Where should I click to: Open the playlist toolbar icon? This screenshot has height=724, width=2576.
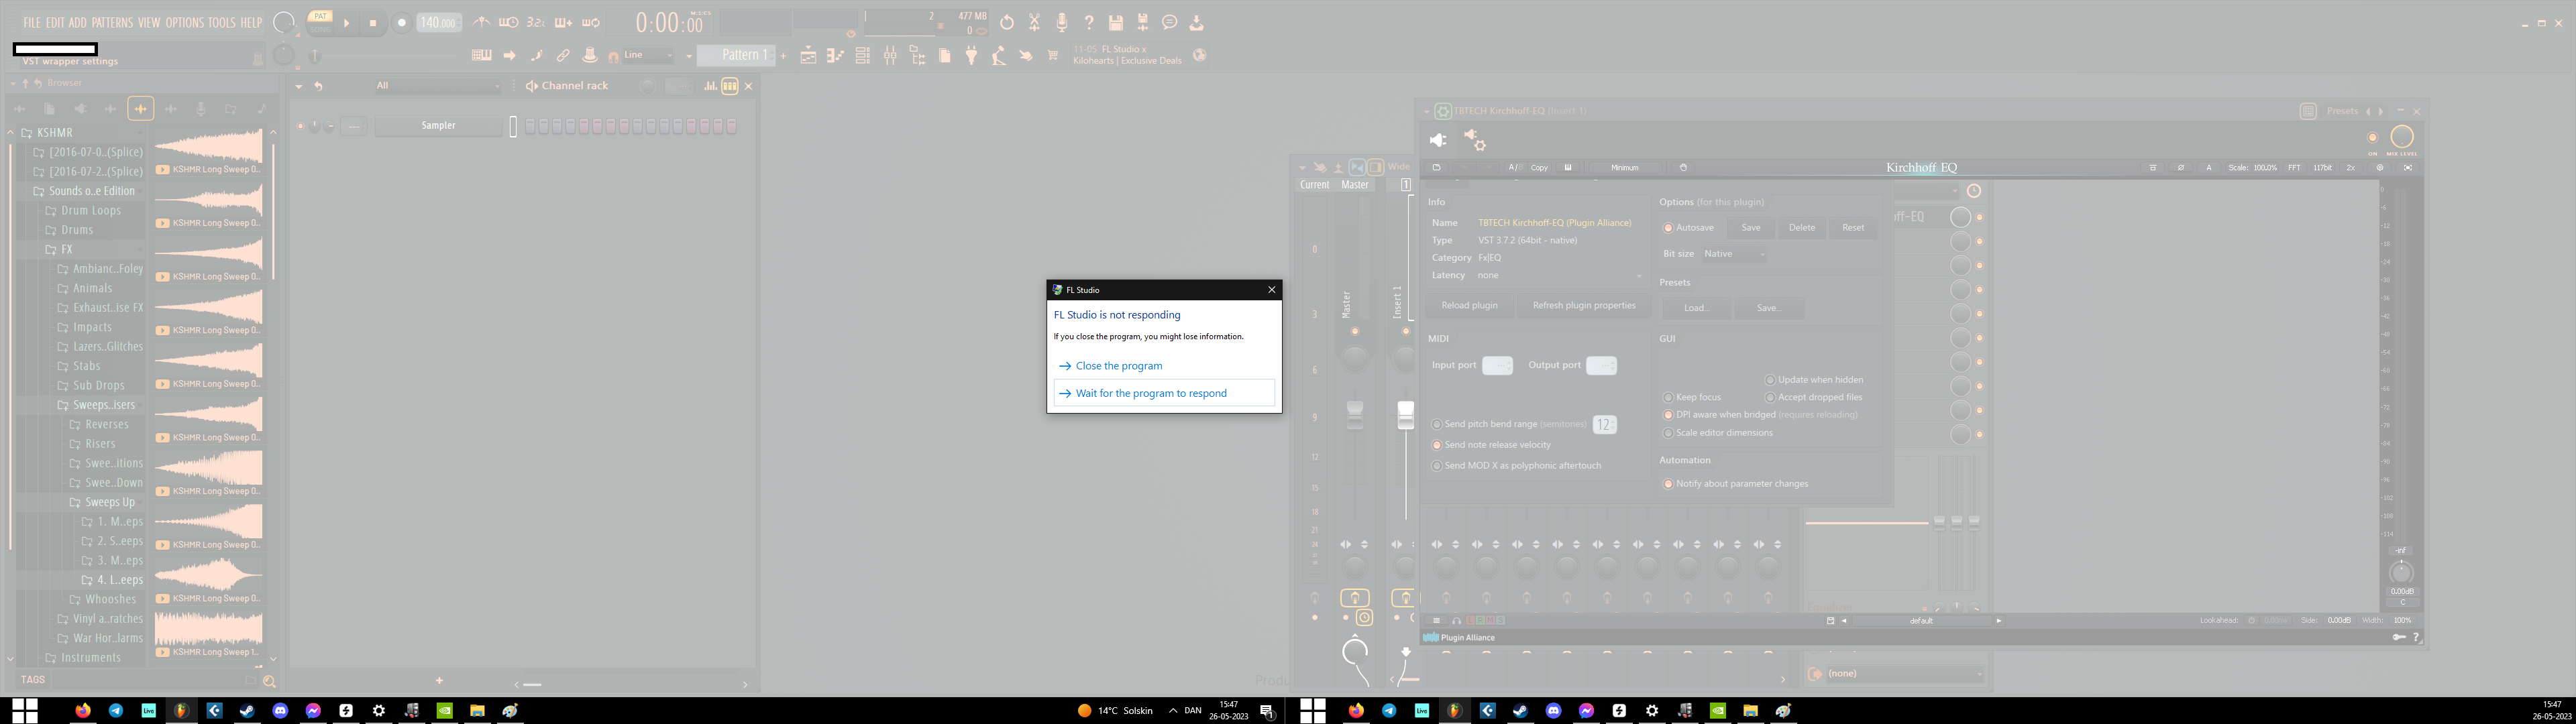point(808,55)
